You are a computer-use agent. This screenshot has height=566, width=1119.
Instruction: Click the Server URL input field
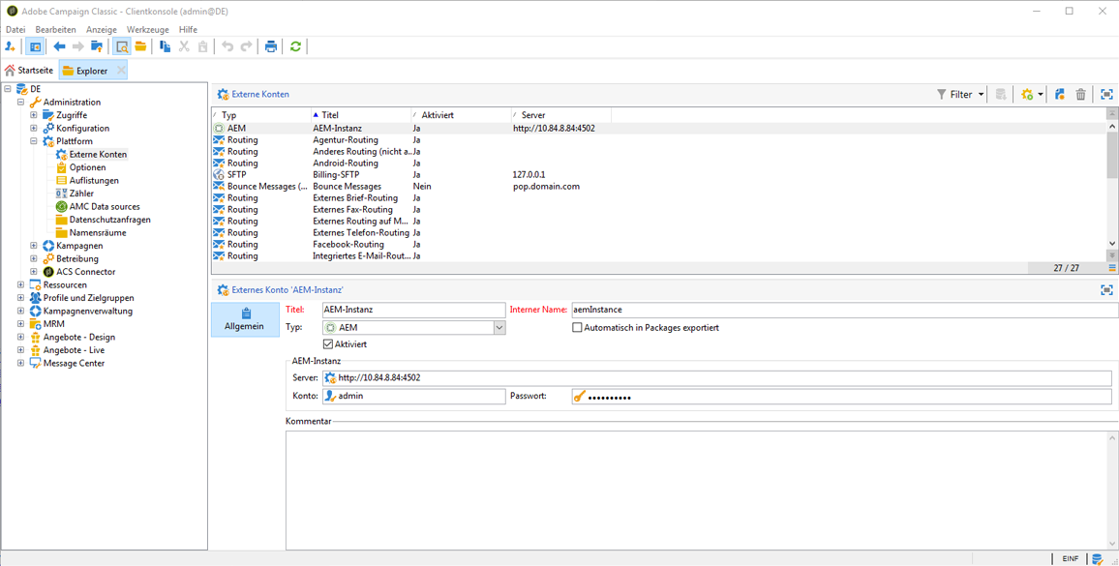(x=717, y=377)
